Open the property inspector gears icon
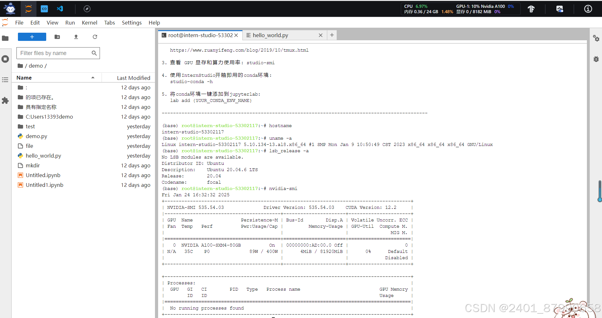Viewport: 602px width, 318px height. pyautogui.click(x=596, y=38)
